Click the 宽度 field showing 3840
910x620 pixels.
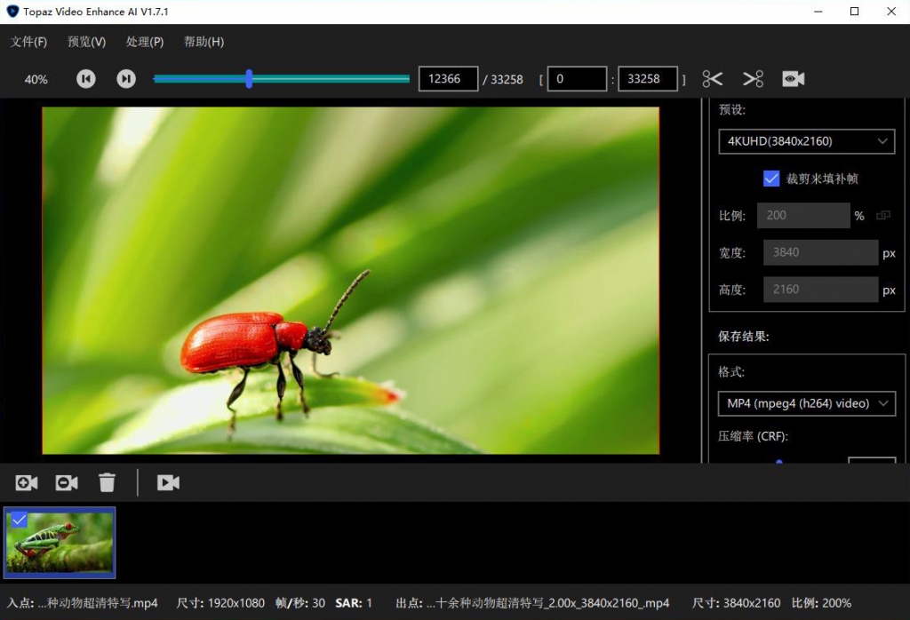click(x=820, y=252)
